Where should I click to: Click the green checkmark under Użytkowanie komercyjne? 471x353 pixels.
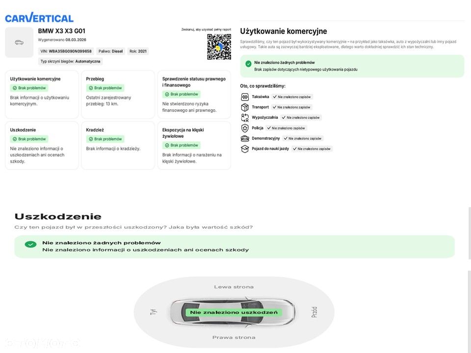click(249, 64)
